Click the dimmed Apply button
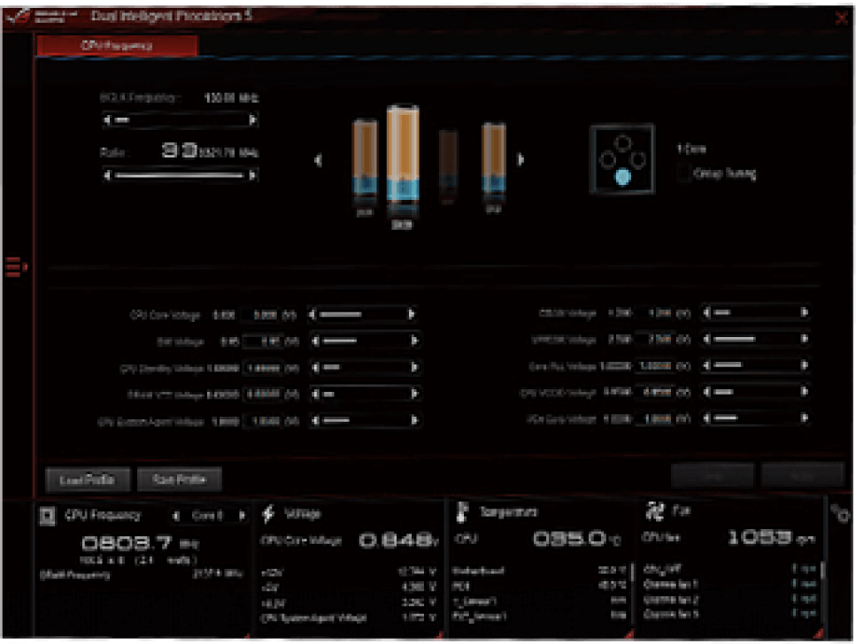This screenshot has height=644, width=856. click(x=802, y=476)
